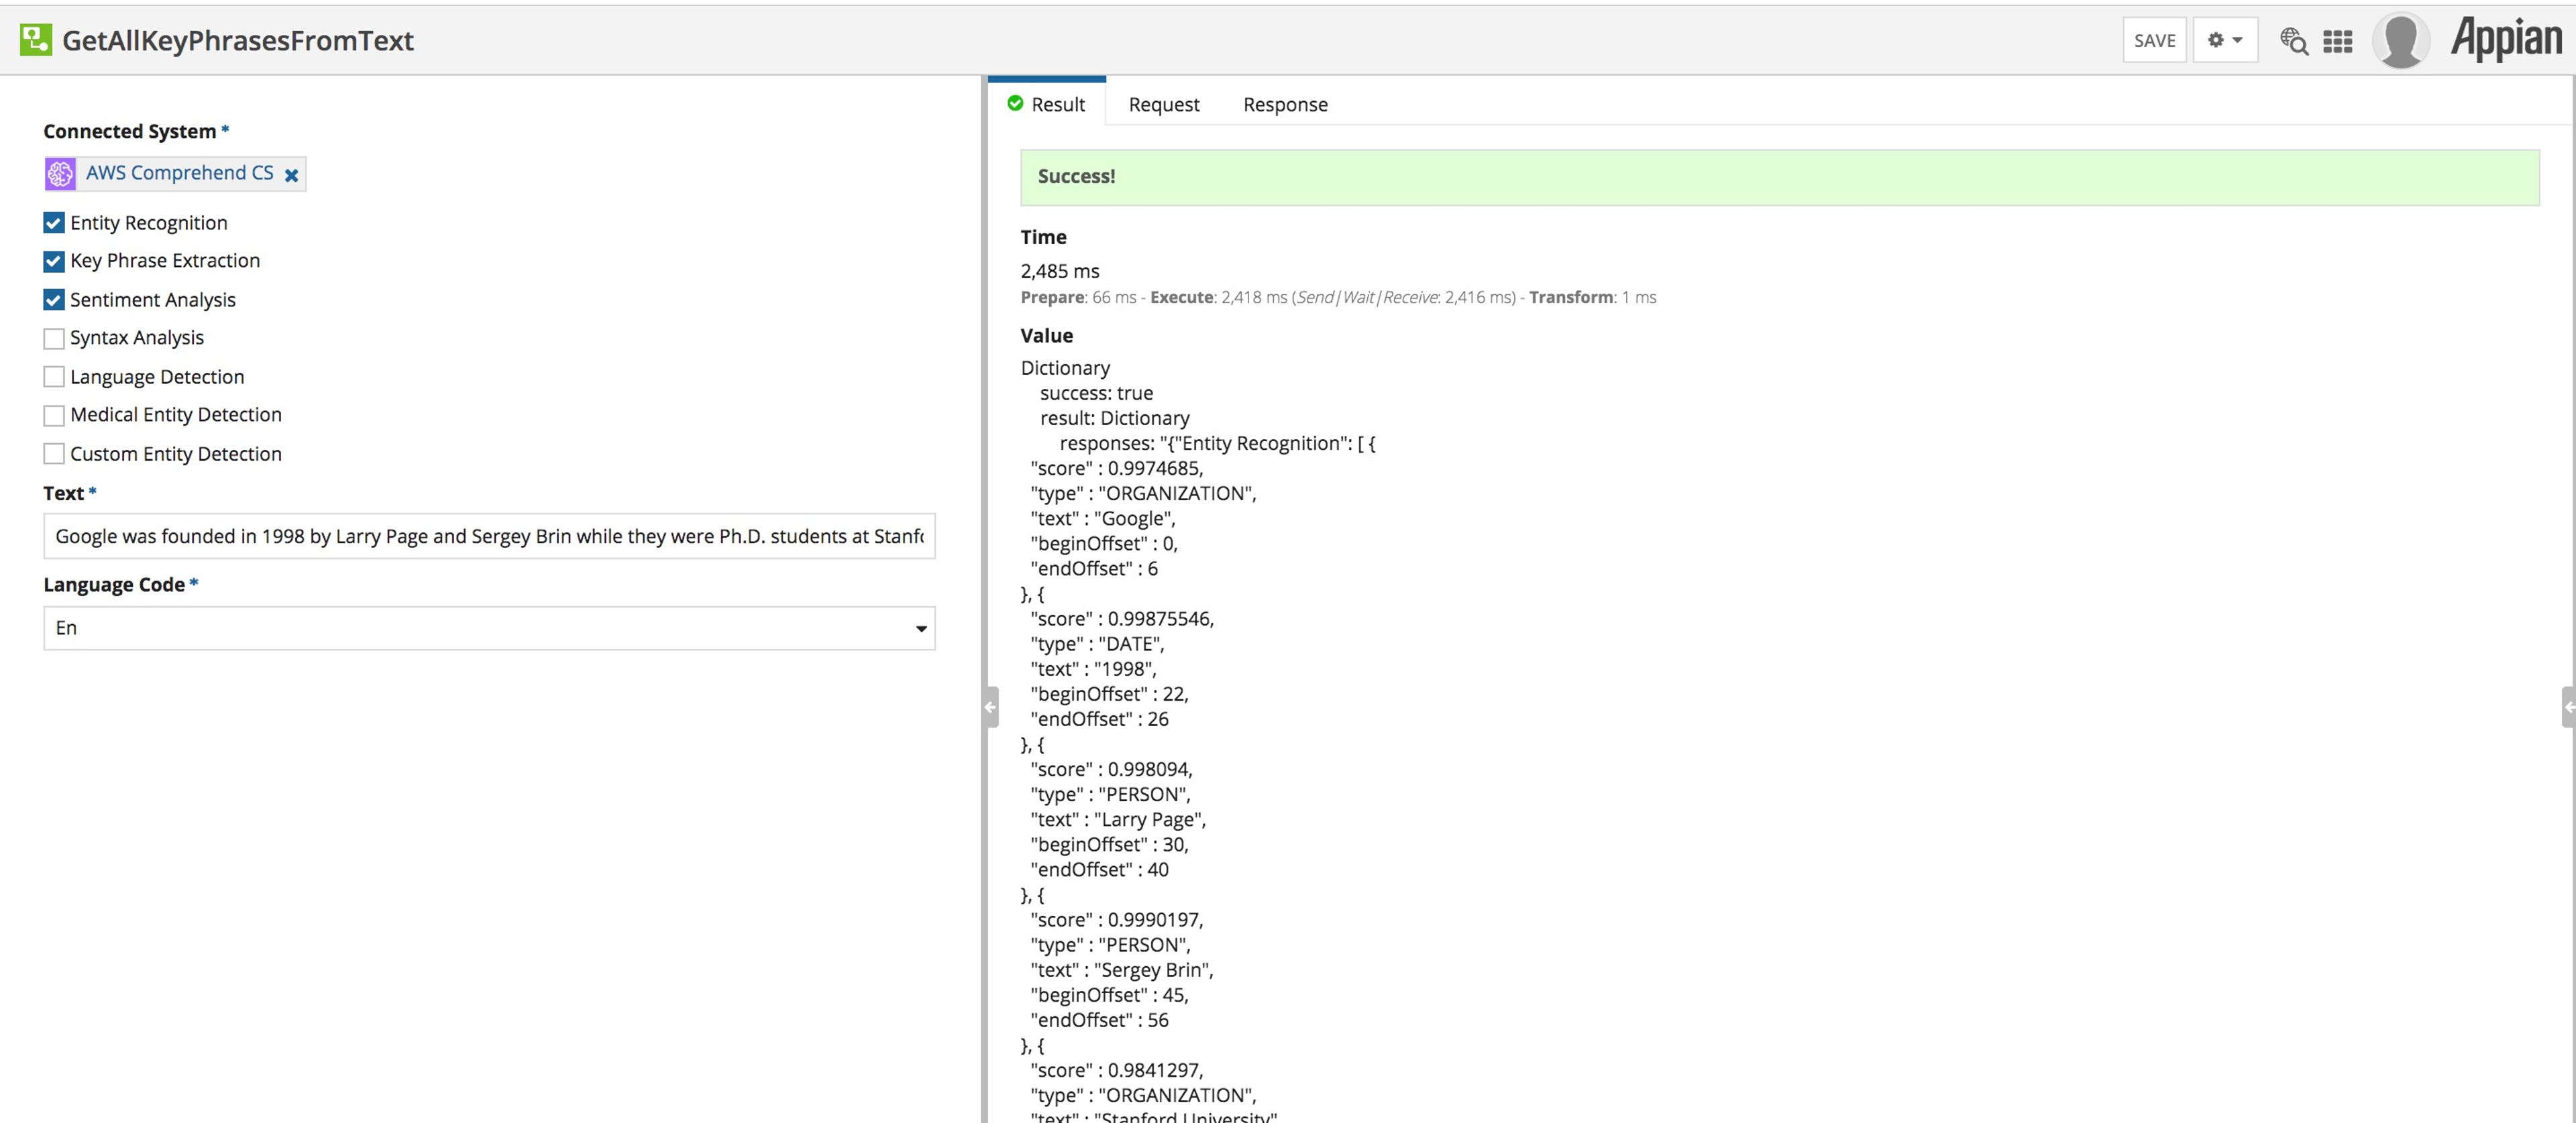Click the Language Code label

(x=114, y=585)
